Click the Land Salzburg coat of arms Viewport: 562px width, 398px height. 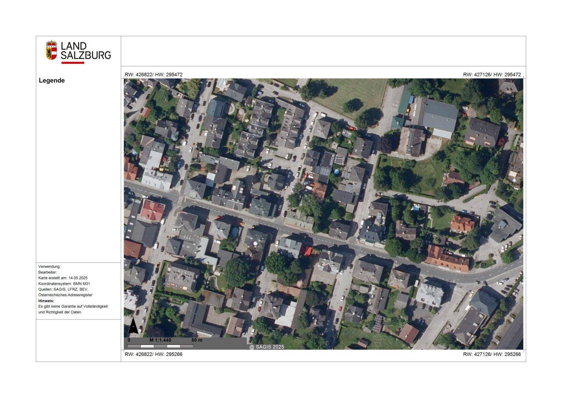tap(52, 50)
